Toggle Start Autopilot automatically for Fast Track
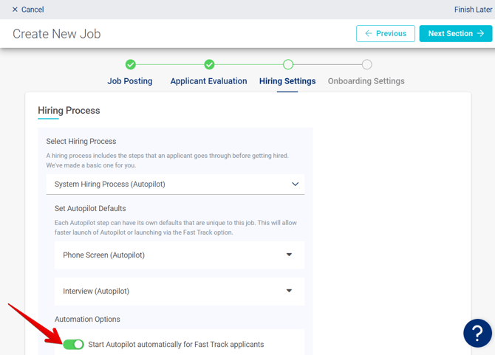 [73, 345]
